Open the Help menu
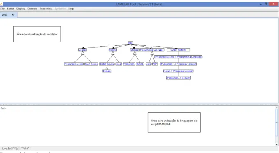Viewport: 279px width, 153px height. tap(71, 9)
